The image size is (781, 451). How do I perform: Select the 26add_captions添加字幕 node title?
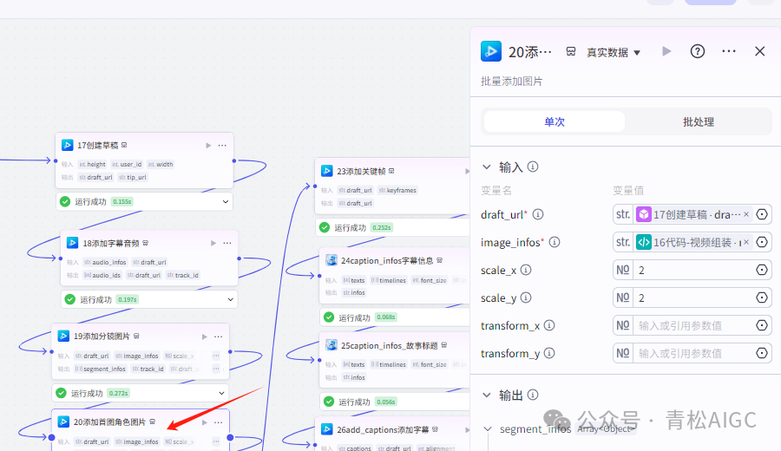[383, 429]
